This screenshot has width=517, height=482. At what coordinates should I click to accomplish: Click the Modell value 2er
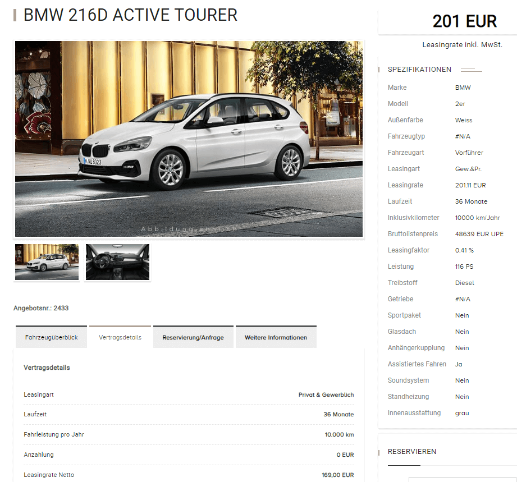(460, 104)
